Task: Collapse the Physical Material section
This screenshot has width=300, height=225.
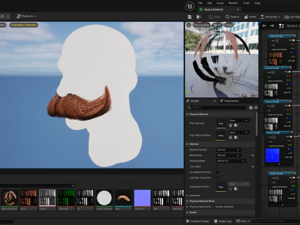Action: coord(187,114)
